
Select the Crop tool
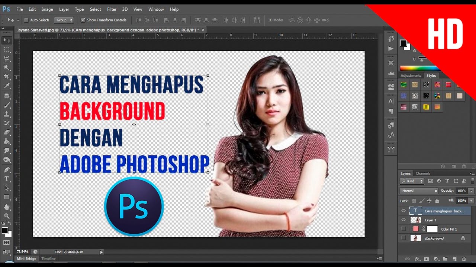tap(7, 77)
